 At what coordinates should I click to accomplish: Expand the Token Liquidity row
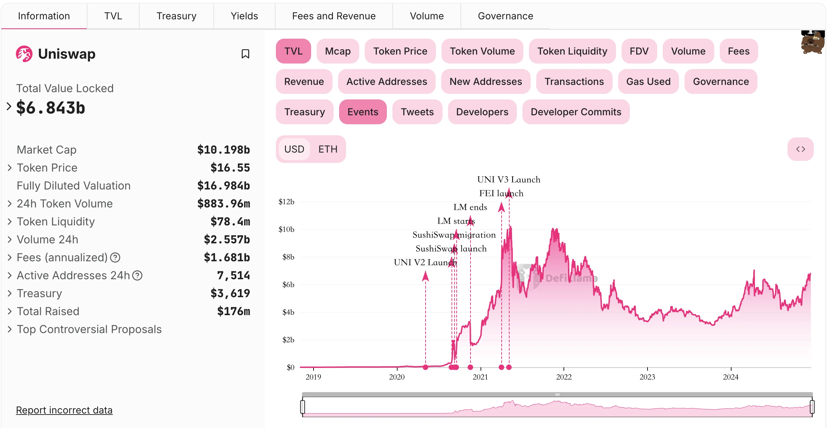pos(10,222)
